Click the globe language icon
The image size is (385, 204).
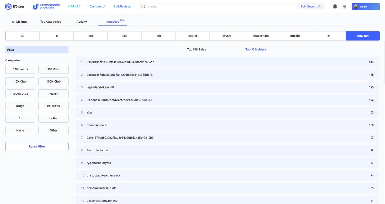pyautogui.click(x=335, y=6)
